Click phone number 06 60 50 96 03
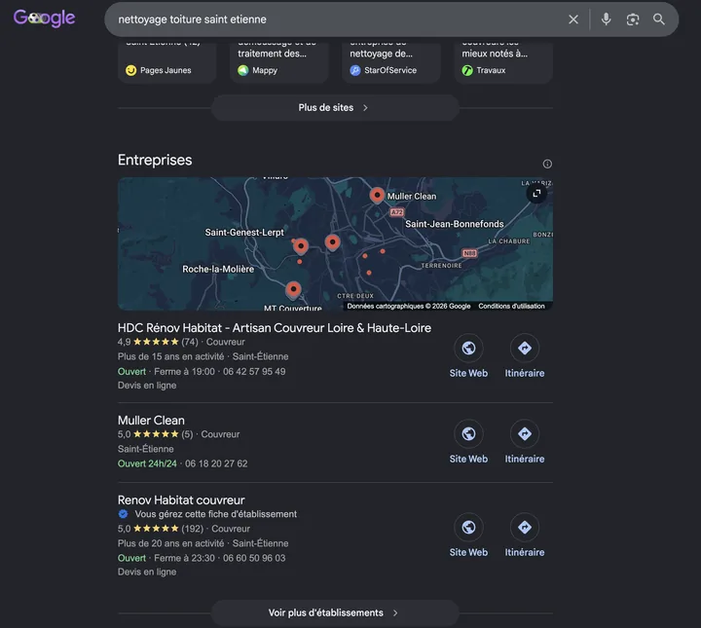 click(x=254, y=558)
